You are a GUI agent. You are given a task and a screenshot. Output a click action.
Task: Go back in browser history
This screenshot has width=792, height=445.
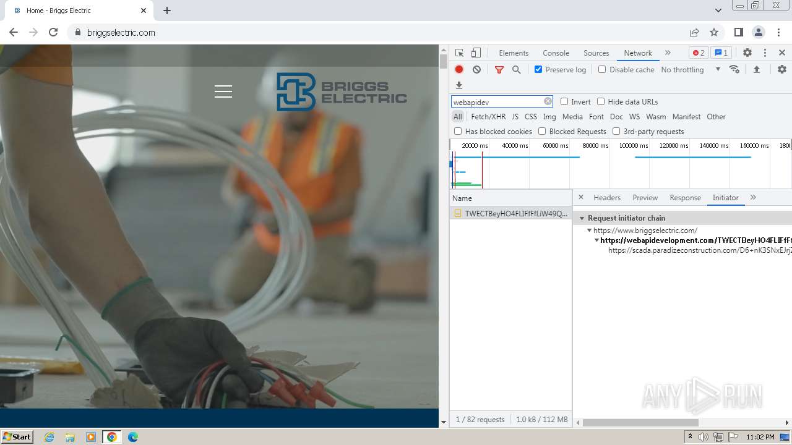point(14,32)
